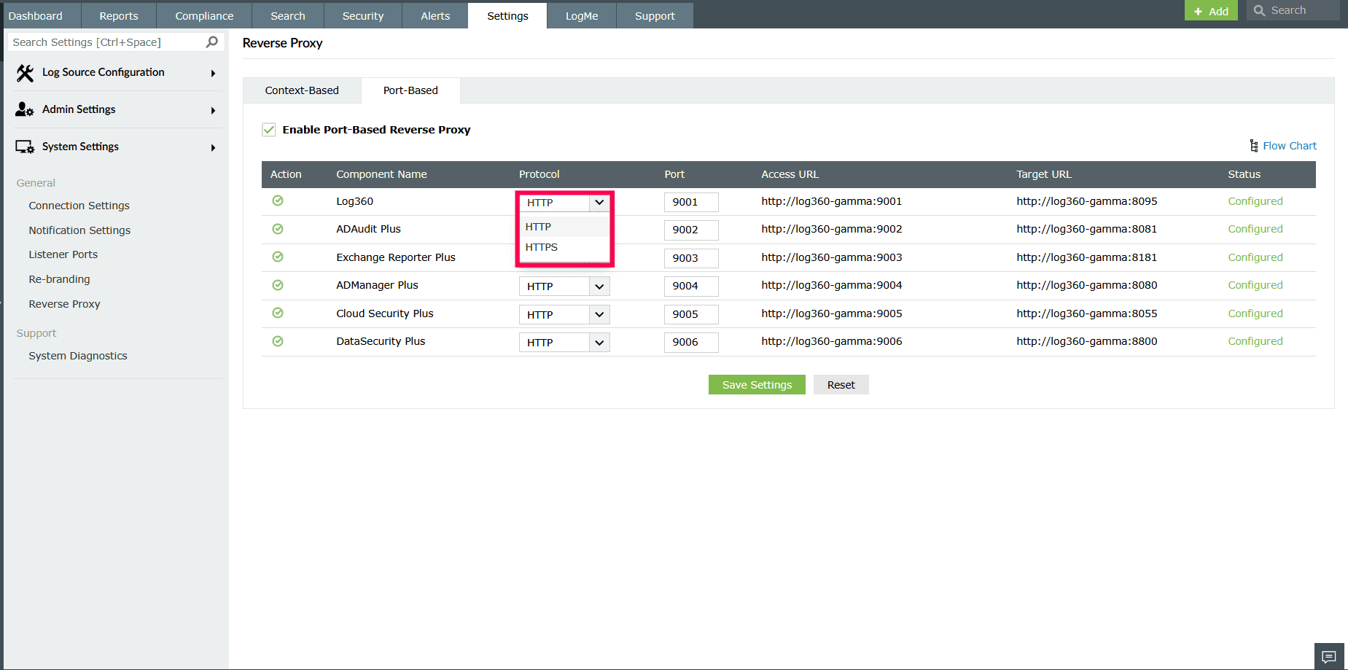
Task: Click the Access URL http://log360-gamma:9006
Action: 832,341
